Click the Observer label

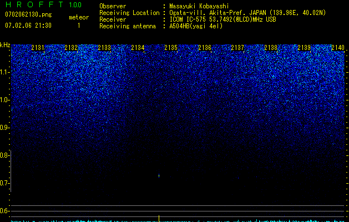click(x=113, y=6)
